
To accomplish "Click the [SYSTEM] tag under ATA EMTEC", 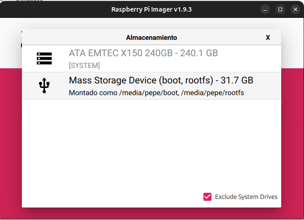I will click(x=84, y=66).
